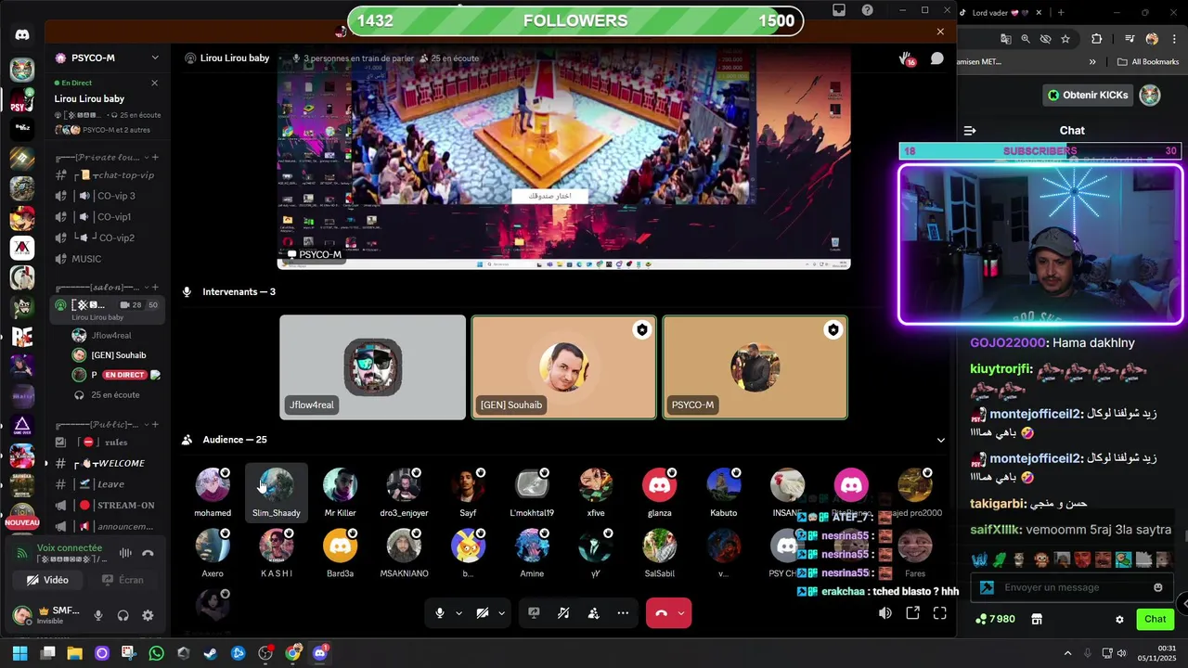Open more options ellipsis in call toolbar

[623, 613]
